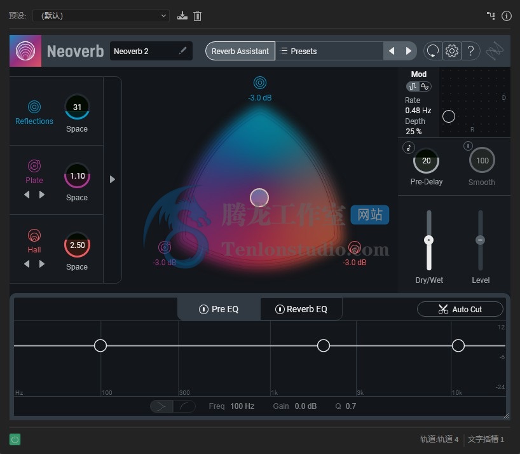Click the Reflections -3.0 dB level text

click(259, 98)
